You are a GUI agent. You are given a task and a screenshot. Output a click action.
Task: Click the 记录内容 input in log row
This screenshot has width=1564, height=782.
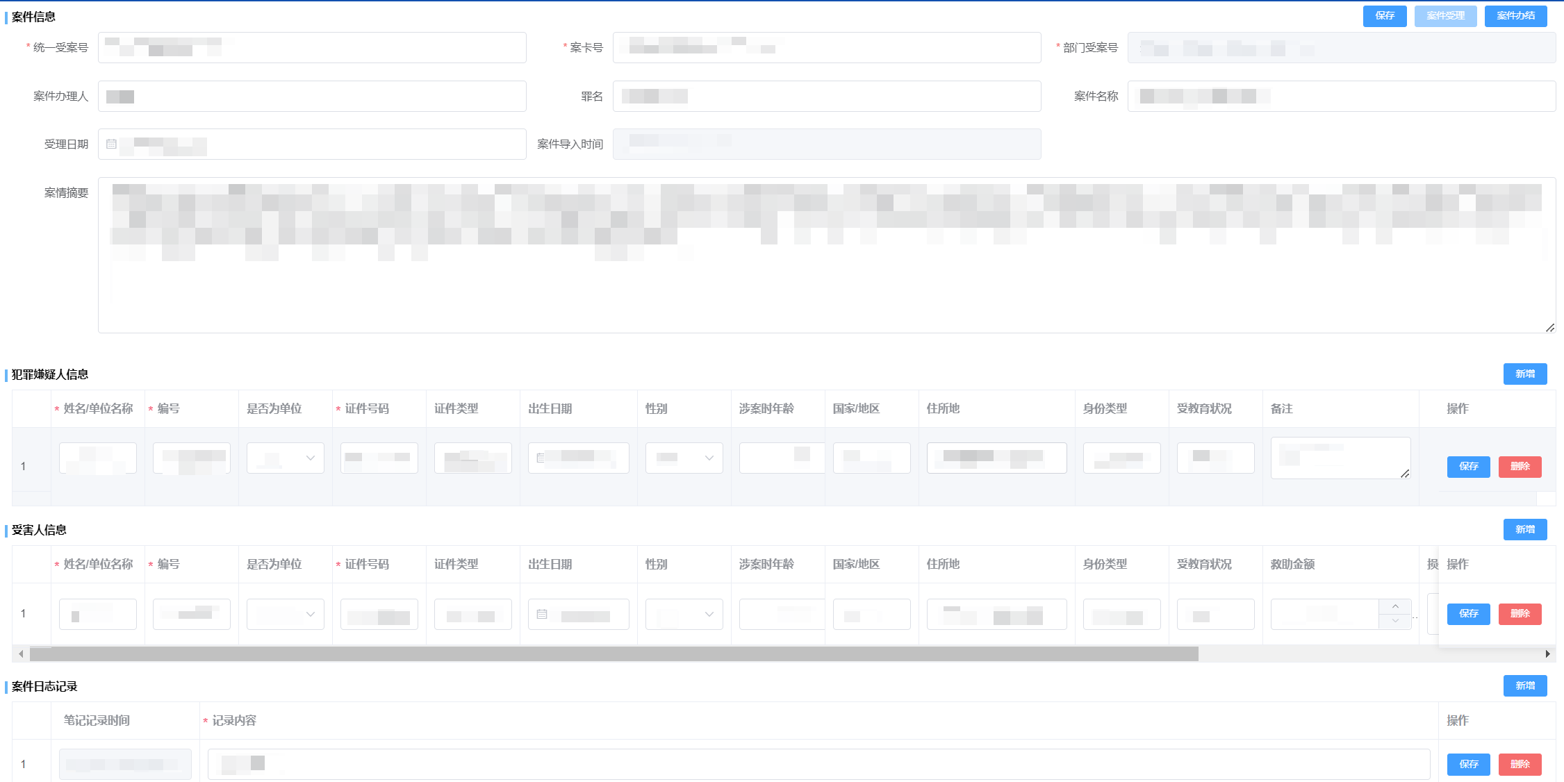(x=818, y=764)
